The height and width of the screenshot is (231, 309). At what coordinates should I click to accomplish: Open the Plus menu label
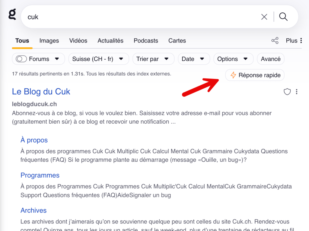coord(291,41)
